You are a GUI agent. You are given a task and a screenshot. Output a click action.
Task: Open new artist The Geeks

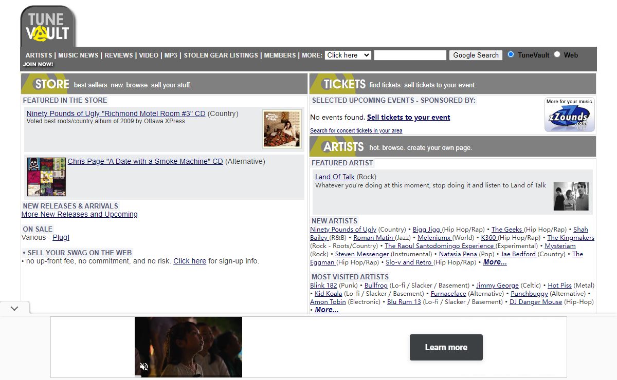(x=507, y=230)
